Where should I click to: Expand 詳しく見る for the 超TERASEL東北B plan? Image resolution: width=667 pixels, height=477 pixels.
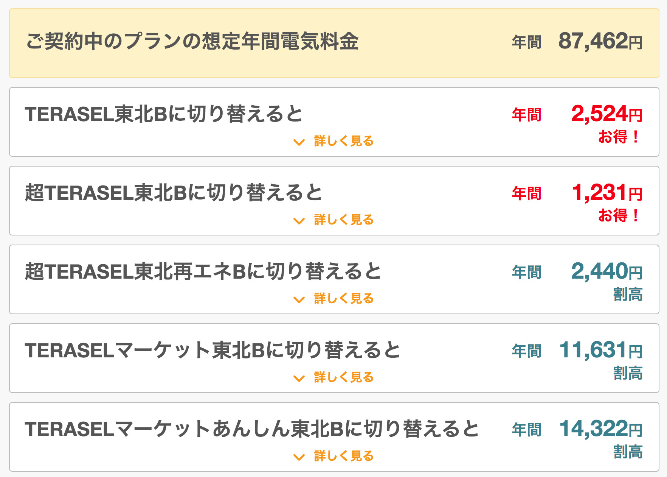[x=343, y=220]
